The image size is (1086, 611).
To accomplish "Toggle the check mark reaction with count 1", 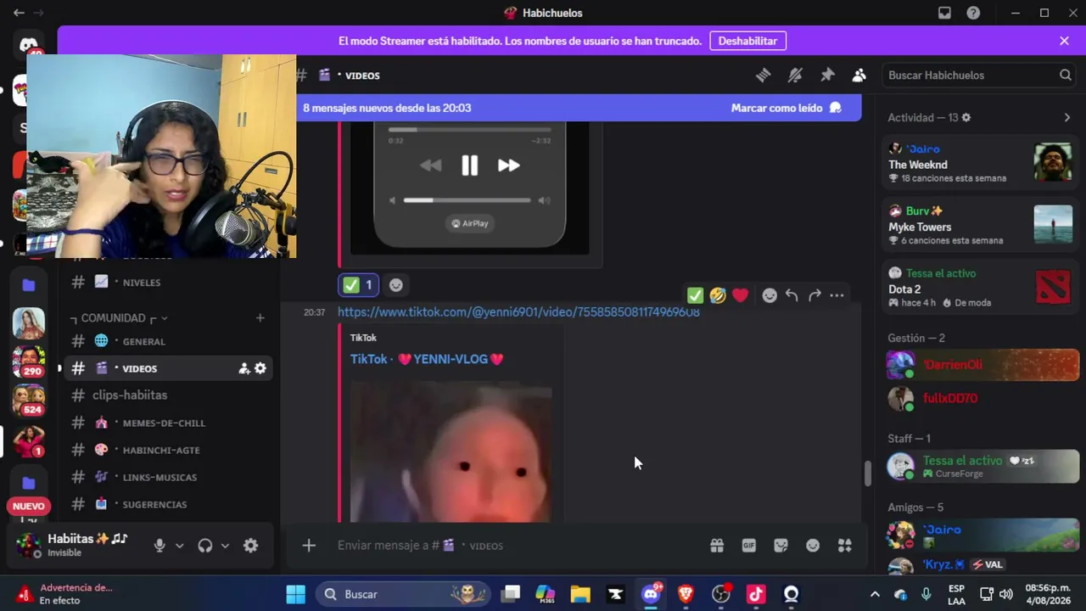I will 358,285.
